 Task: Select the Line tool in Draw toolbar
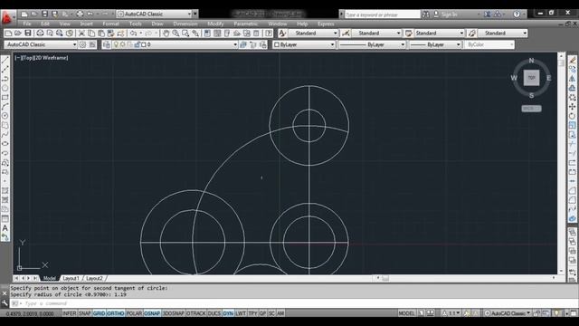pos(5,60)
